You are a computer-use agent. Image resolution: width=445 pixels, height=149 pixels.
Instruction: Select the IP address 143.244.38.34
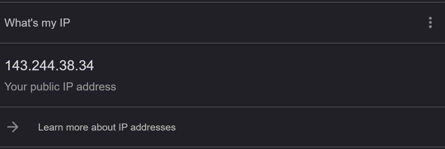tap(50, 66)
